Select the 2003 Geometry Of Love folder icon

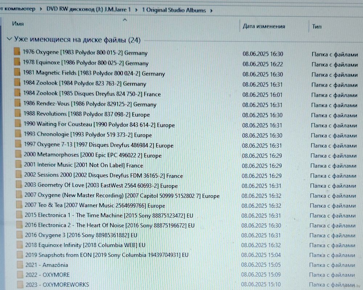click(19, 185)
